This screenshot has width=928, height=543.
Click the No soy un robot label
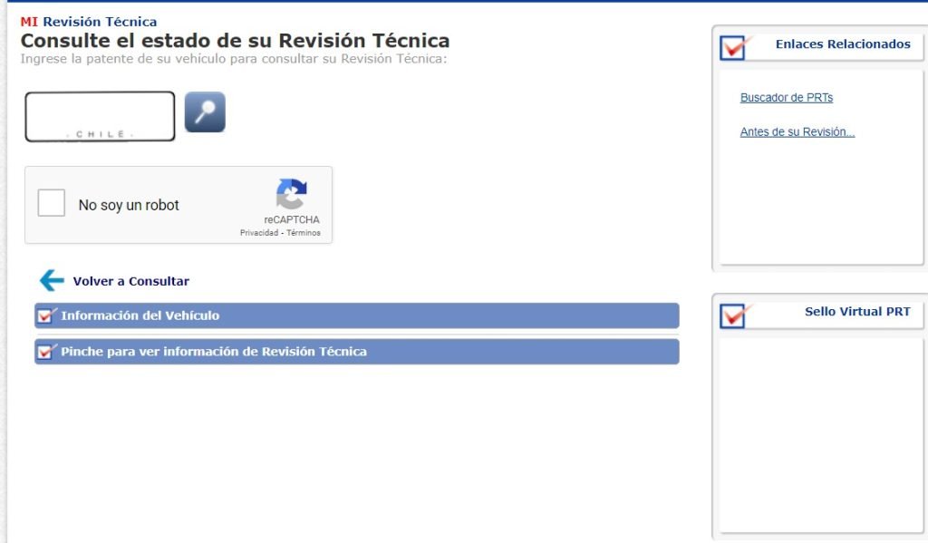(x=129, y=205)
